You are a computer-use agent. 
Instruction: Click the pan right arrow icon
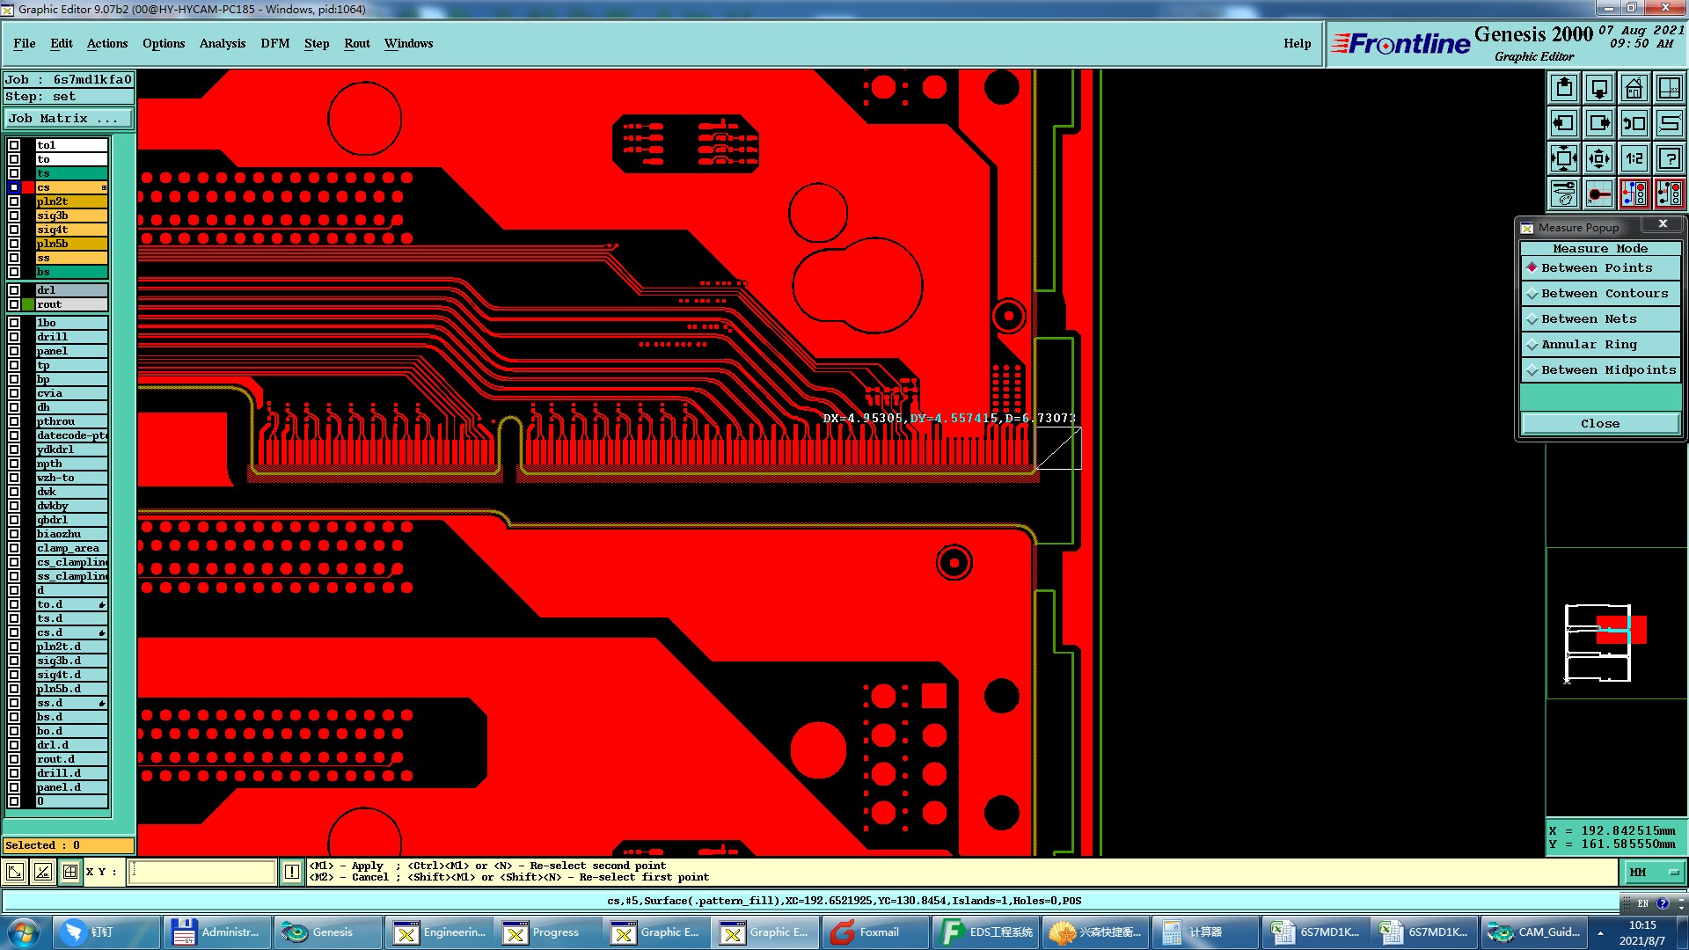pos(1599,123)
